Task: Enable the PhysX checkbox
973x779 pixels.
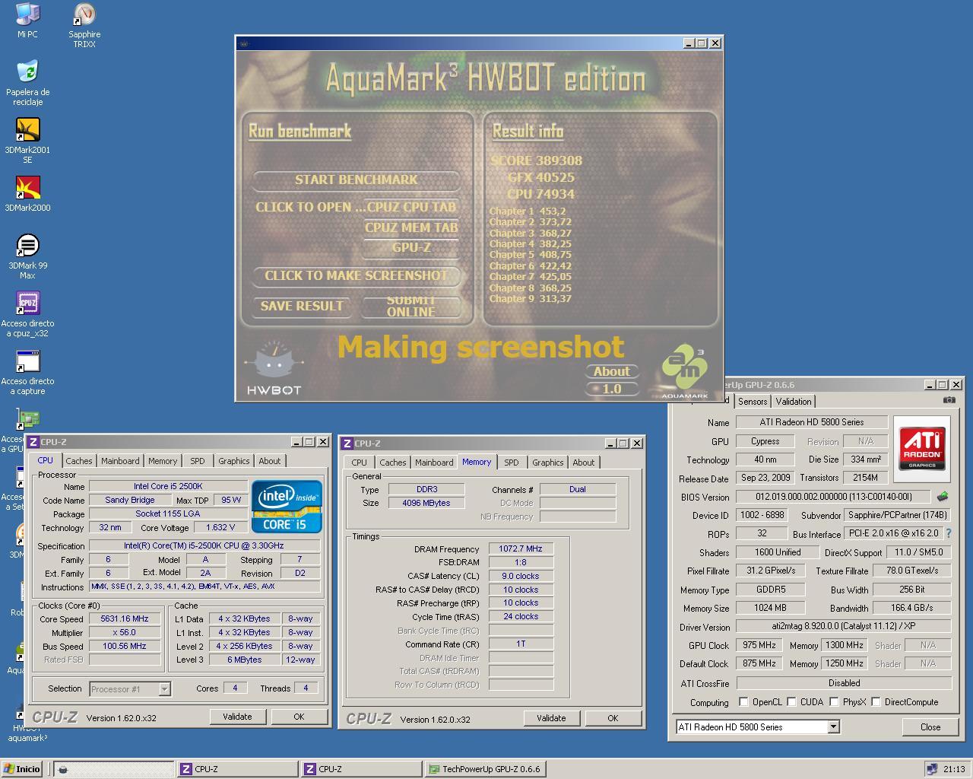Action: [x=835, y=702]
